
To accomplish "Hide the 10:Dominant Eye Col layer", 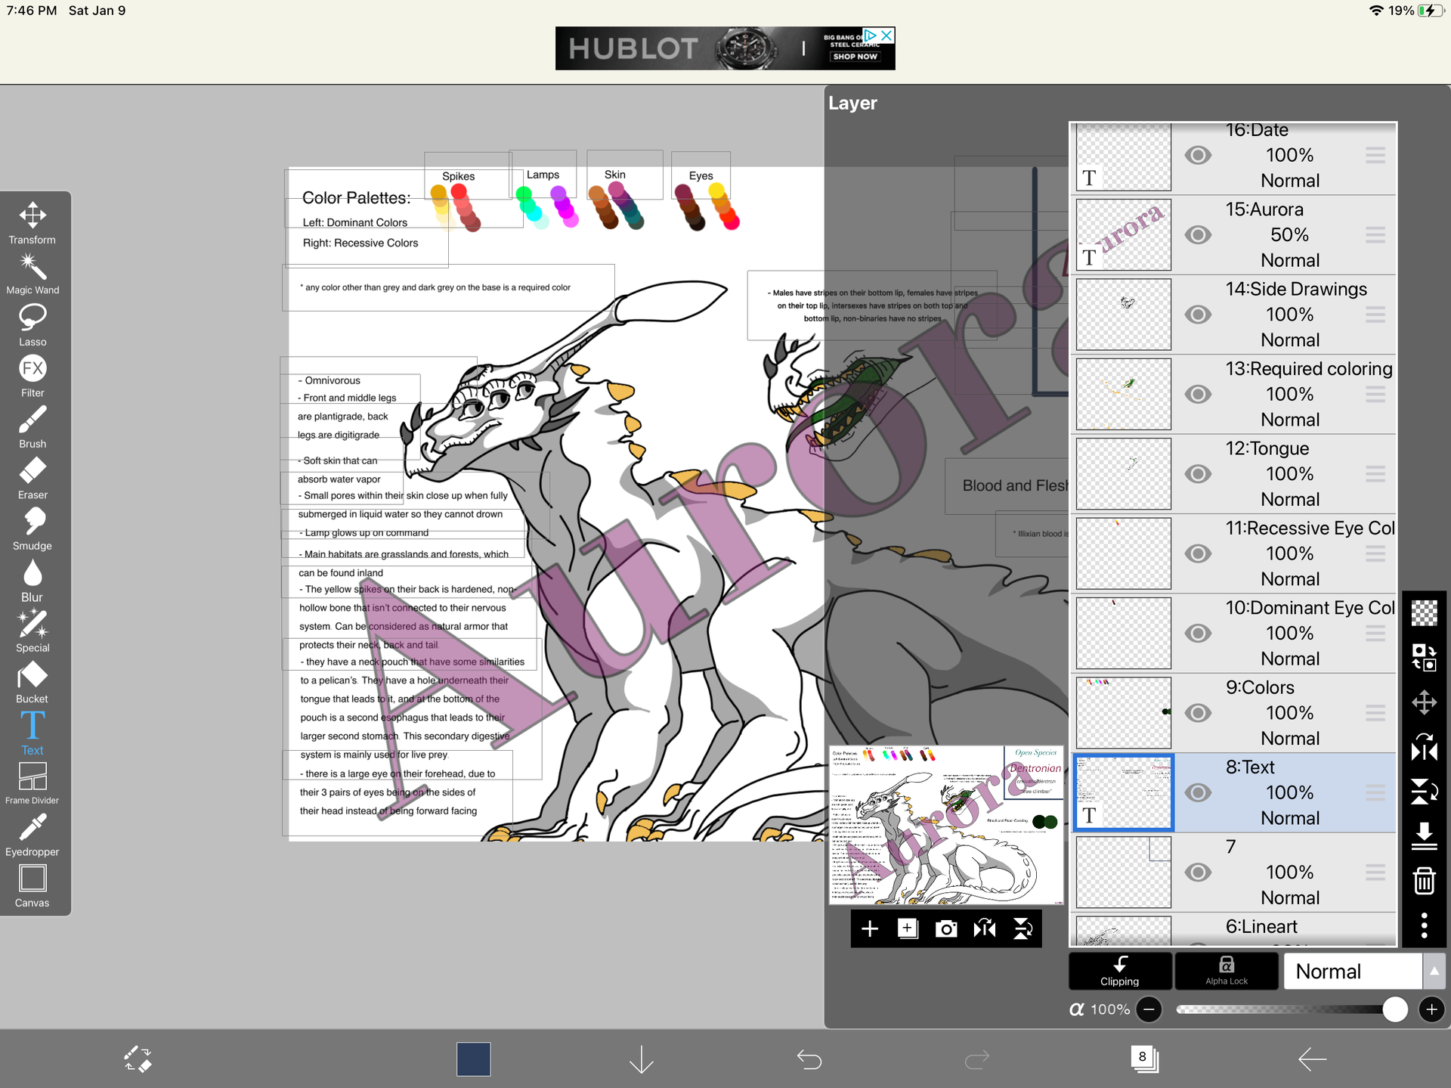I will 1198,634.
